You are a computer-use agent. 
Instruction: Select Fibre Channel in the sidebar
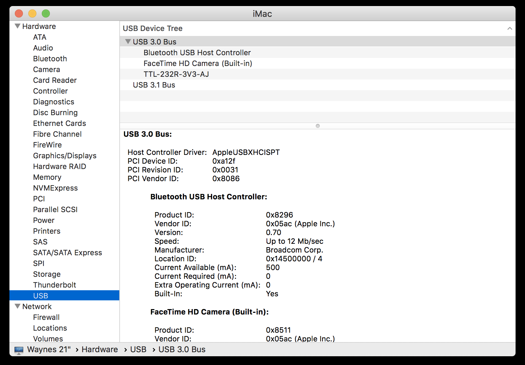pyautogui.click(x=57, y=134)
